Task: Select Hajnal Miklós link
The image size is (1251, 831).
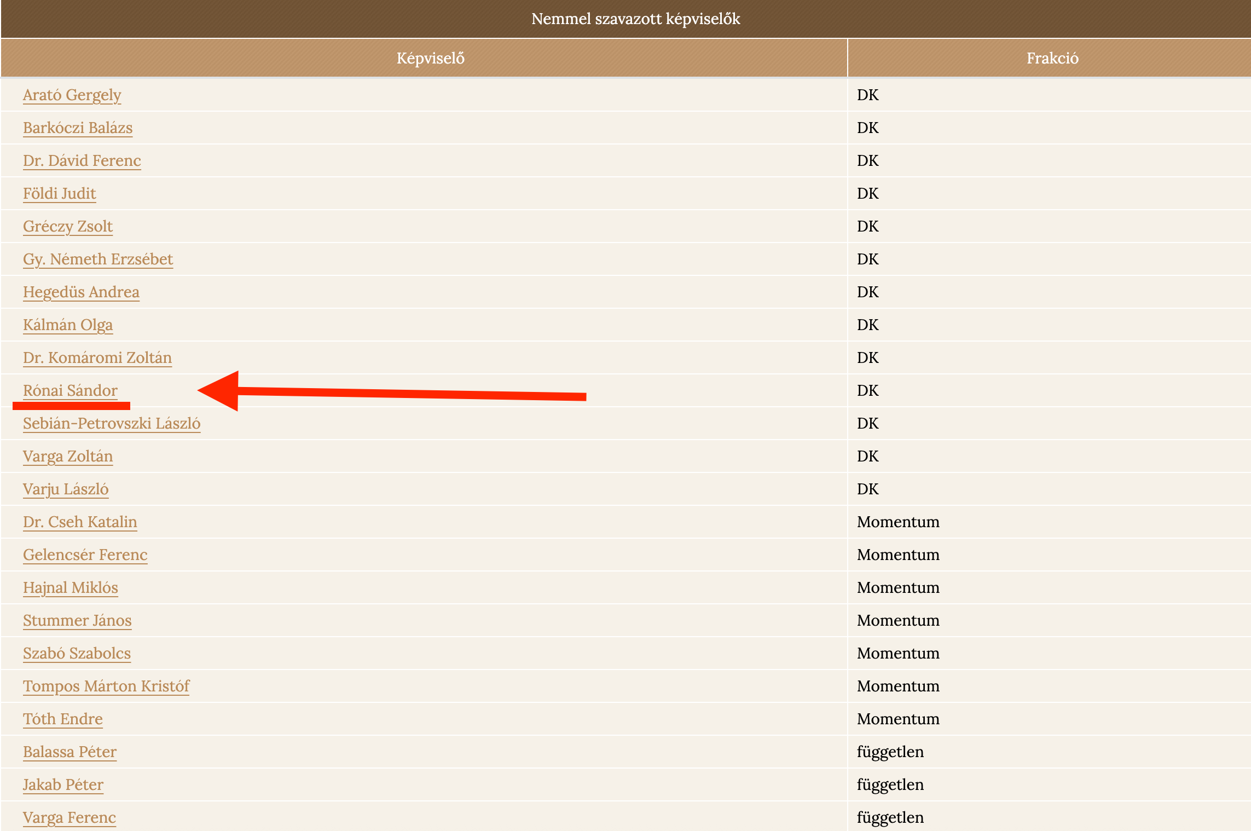Action: (x=70, y=588)
